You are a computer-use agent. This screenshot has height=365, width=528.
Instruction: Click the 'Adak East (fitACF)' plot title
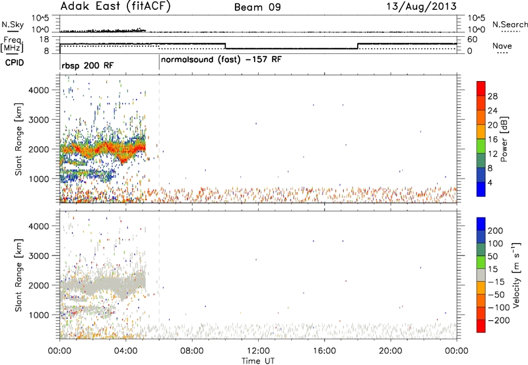click(115, 7)
